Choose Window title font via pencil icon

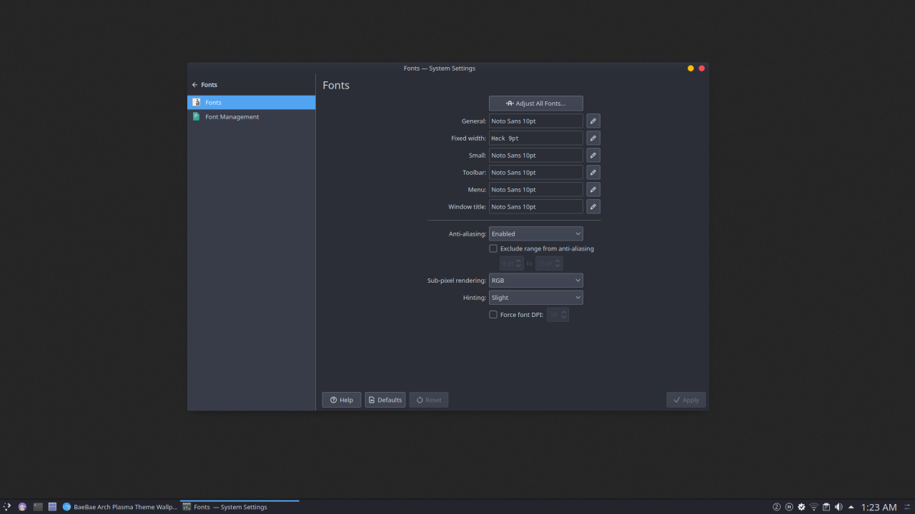tap(593, 206)
